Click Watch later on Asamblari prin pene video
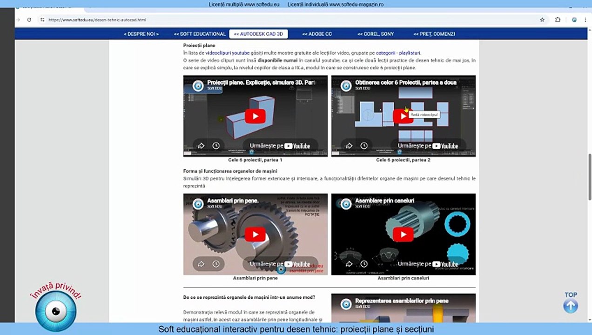Screen dimensions: 592x335 point(216,264)
